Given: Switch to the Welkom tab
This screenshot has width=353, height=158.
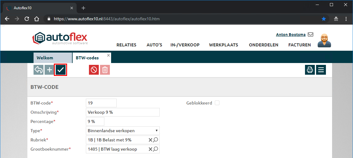Looking at the screenshot, I should click(x=45, y=58).
